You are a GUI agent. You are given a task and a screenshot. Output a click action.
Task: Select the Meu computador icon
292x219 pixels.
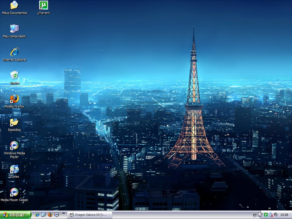tap(14, 29)
